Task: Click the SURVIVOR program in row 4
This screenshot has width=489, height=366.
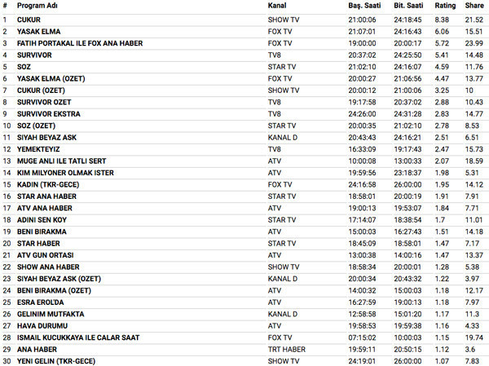Action: [x=34, y=55]
